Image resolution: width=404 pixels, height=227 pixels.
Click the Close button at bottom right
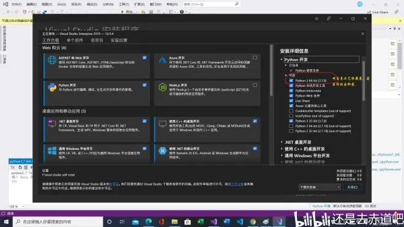[x=352, y=187]
